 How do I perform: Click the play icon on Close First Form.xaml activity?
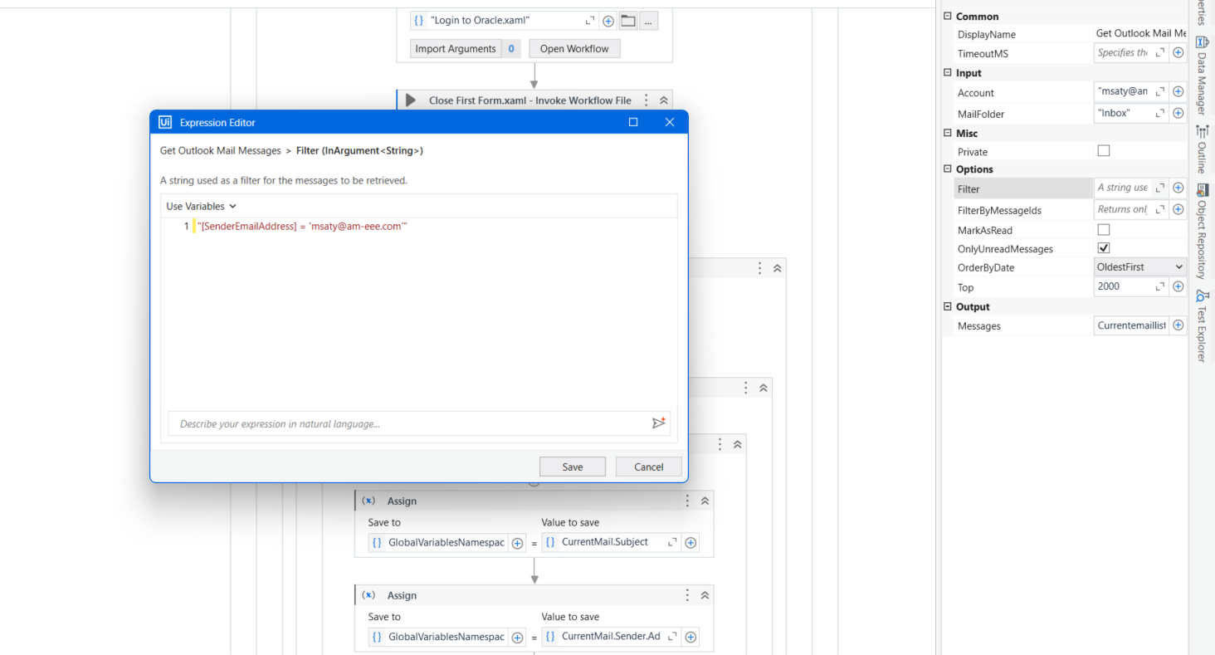(411, 100)
